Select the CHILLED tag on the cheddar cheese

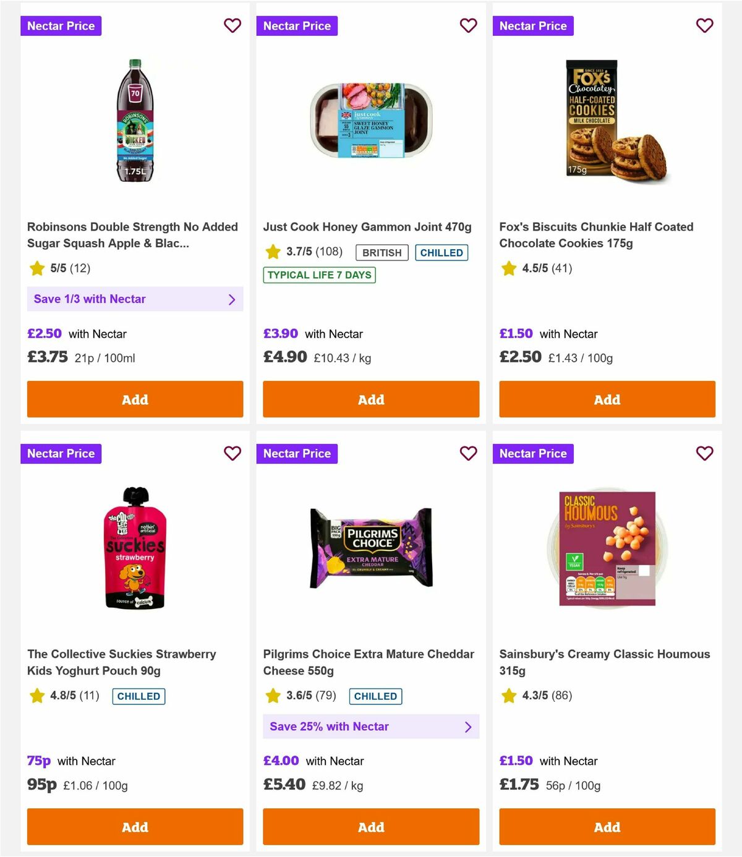coord(375,696)
